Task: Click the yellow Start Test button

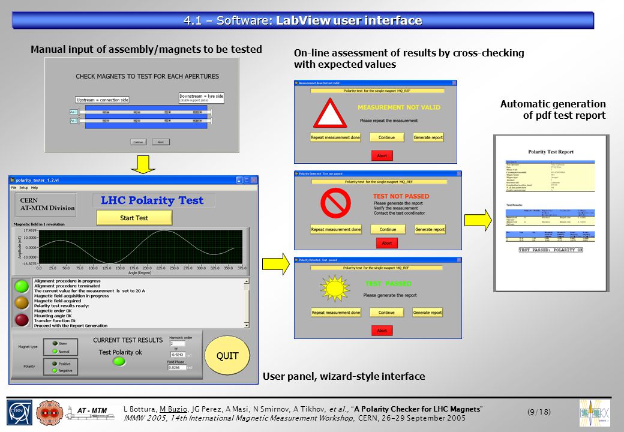Action: (x=134, y=218)
